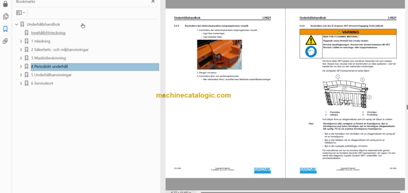Select 2 Säkerhets- och miljöanvisningar bookmark
Screen dimensions: 408x193
60,49
